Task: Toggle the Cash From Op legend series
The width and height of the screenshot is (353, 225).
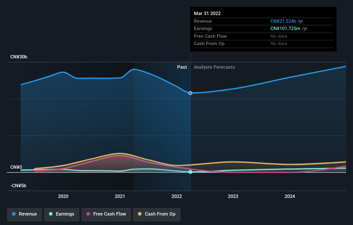Action: point(157,214)
